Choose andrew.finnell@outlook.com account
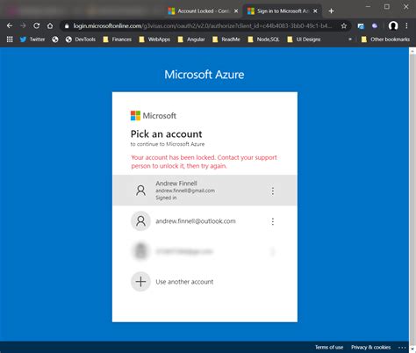Screen dimensions: 416x353 point(204,221)
